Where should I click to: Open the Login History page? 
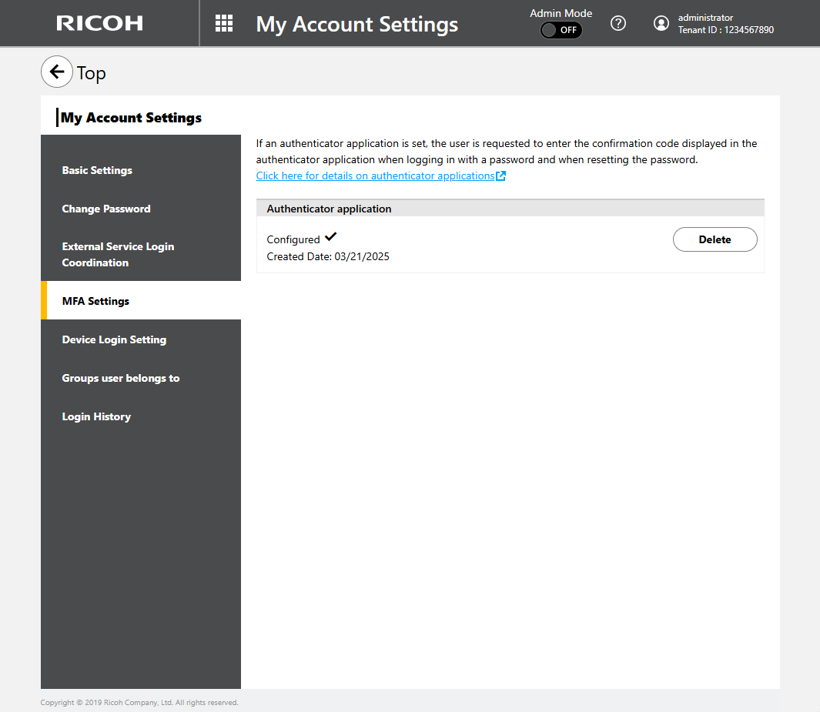pyautogui.click(x=96, y=416)
